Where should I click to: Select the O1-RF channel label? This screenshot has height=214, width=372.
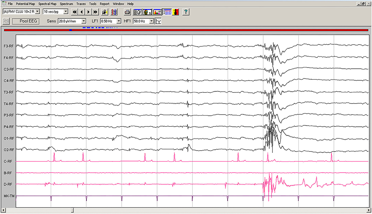tap(9, 138)
